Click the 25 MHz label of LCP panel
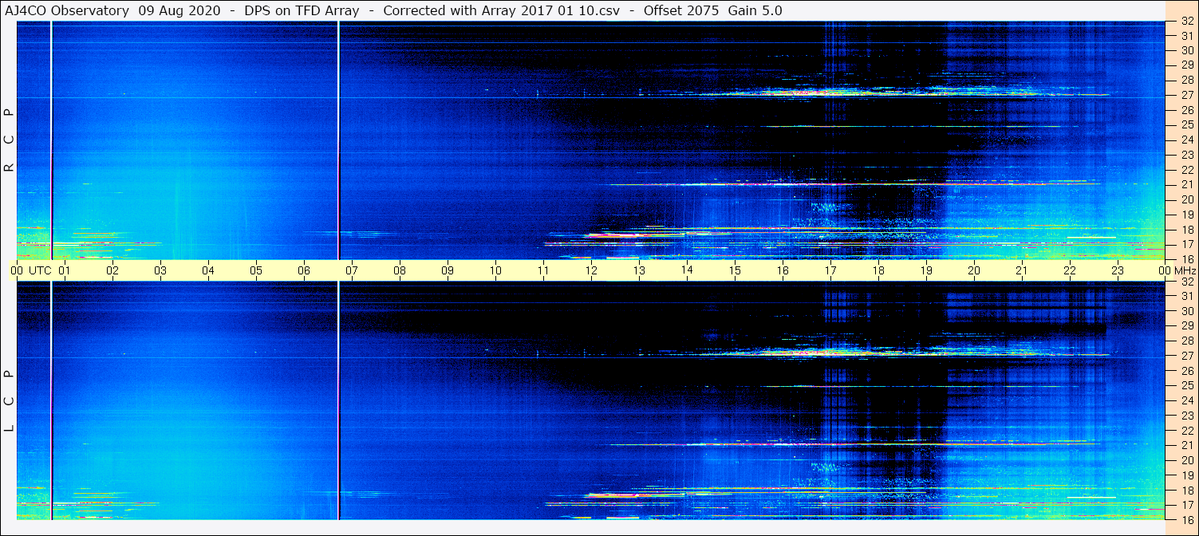Viewport: 1199px width, 536px height. 1187,386
